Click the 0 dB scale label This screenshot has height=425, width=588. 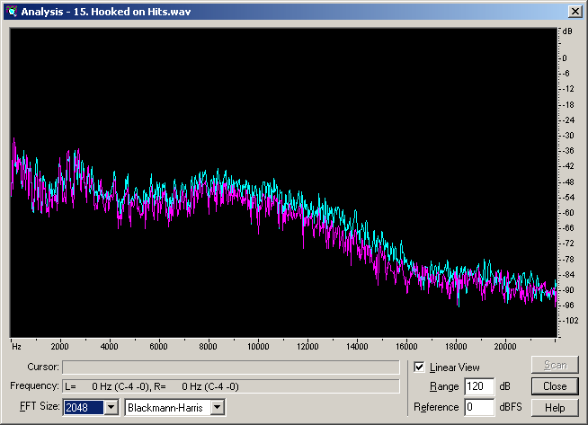[x=565, y=58]
